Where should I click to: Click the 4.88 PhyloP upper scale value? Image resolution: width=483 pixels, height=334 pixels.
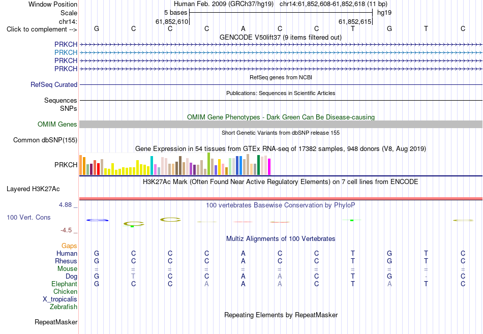pyautogui.click(x=65, y=204)
